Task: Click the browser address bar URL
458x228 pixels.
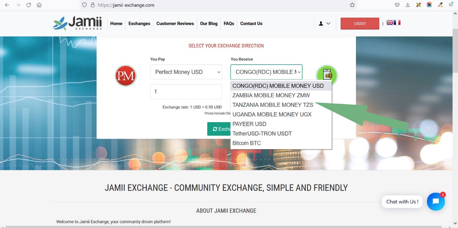Action: coord(126,5)
